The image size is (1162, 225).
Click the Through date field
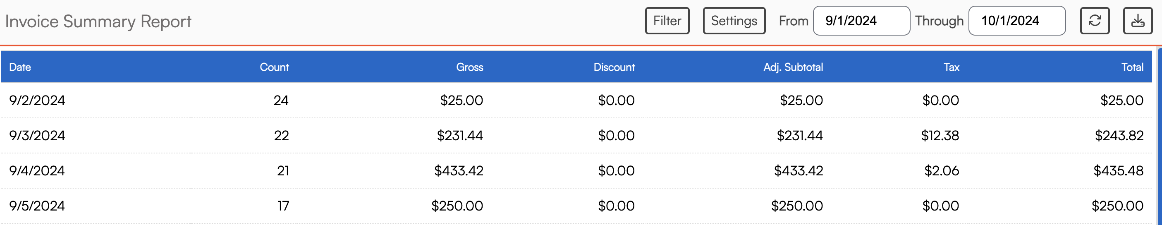[x=1016, y=21]
